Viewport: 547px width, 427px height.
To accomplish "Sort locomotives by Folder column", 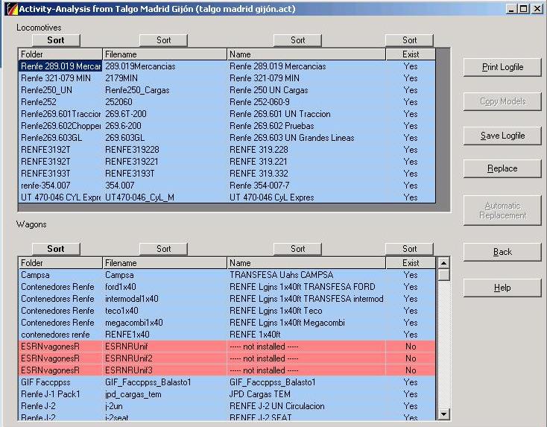I will pyautogui.click(x=56, y=40).
